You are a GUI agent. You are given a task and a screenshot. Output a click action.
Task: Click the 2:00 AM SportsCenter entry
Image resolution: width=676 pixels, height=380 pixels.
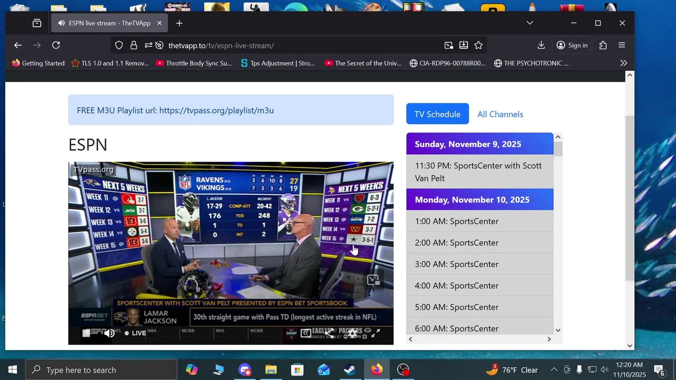pos(480,243)
